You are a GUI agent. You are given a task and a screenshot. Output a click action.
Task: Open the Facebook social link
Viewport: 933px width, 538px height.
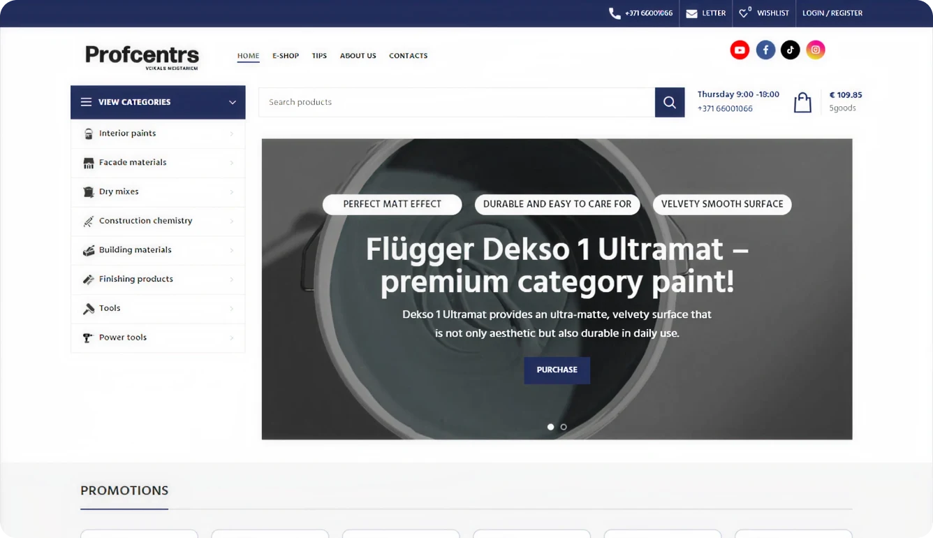[765, 50]
